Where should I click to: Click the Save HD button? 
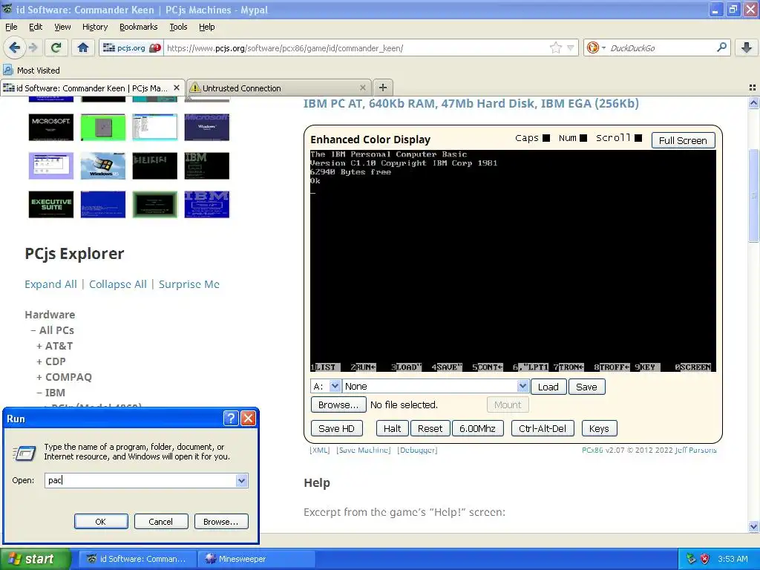(336, 428)
